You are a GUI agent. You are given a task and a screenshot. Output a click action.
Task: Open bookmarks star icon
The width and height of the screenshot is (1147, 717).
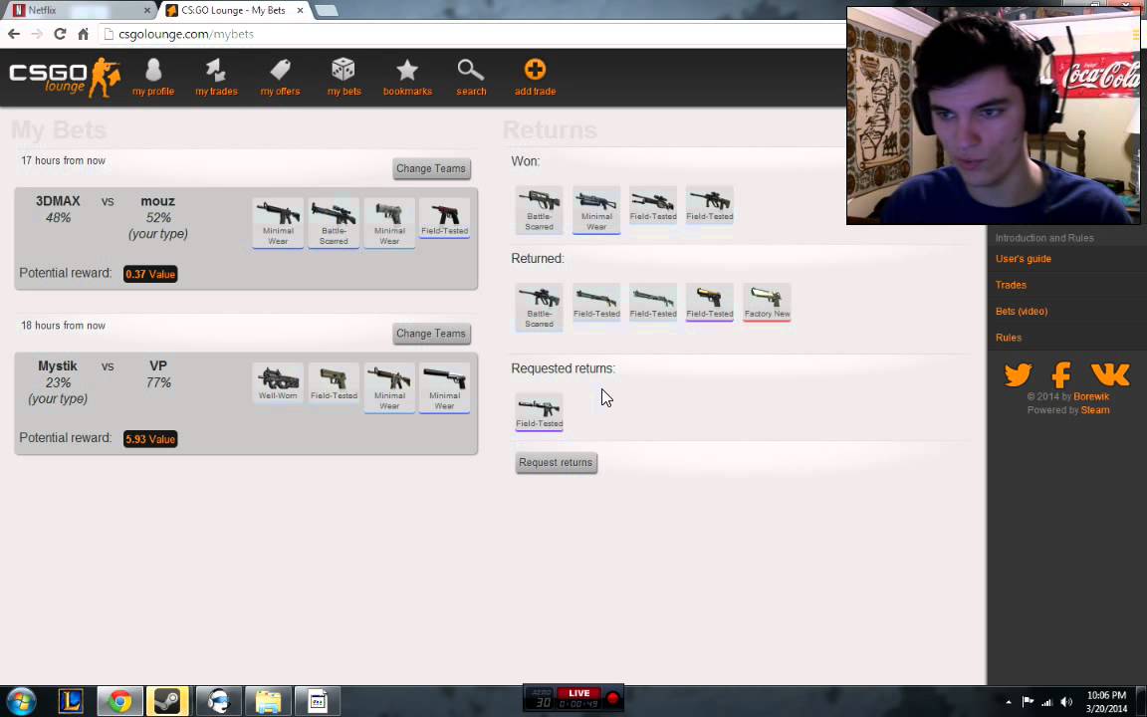(x=407, y=77)
